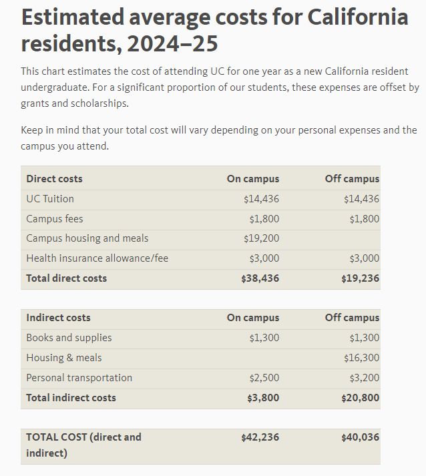Click the Health insurance allowance/fee label

(x=97, y=258)
